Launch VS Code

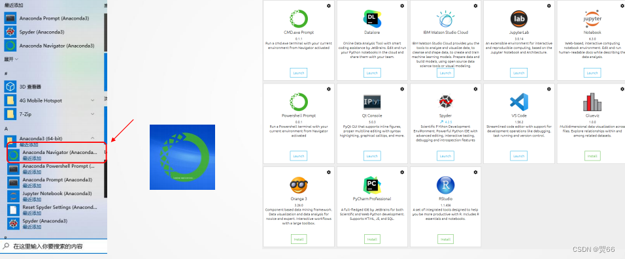(x=518, y=156)
